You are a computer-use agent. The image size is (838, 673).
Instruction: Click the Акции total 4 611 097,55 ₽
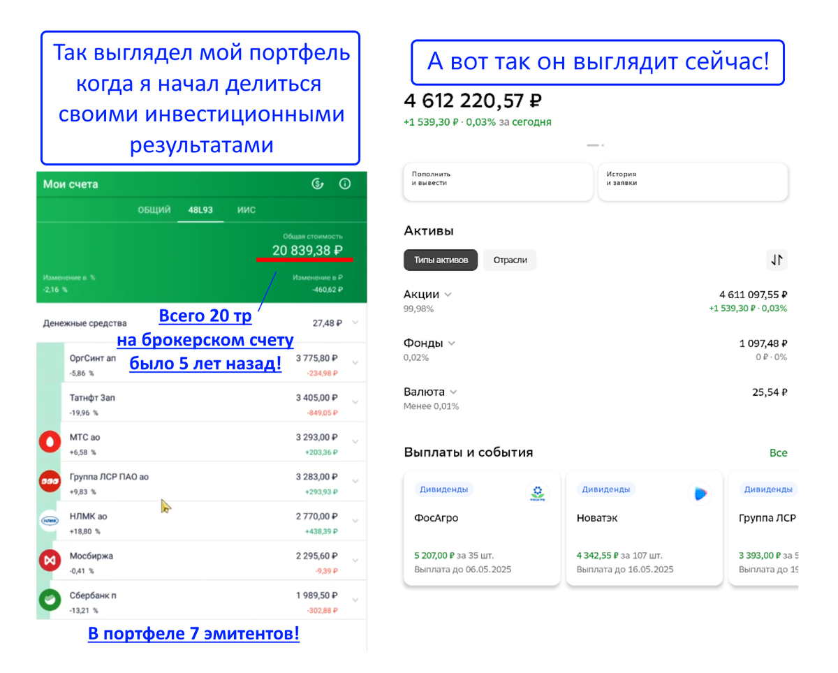coord(754,295)
